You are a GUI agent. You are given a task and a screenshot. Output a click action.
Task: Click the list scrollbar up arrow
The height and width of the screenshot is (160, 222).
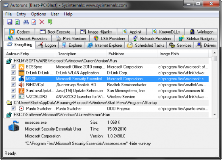tap(215, 53)
